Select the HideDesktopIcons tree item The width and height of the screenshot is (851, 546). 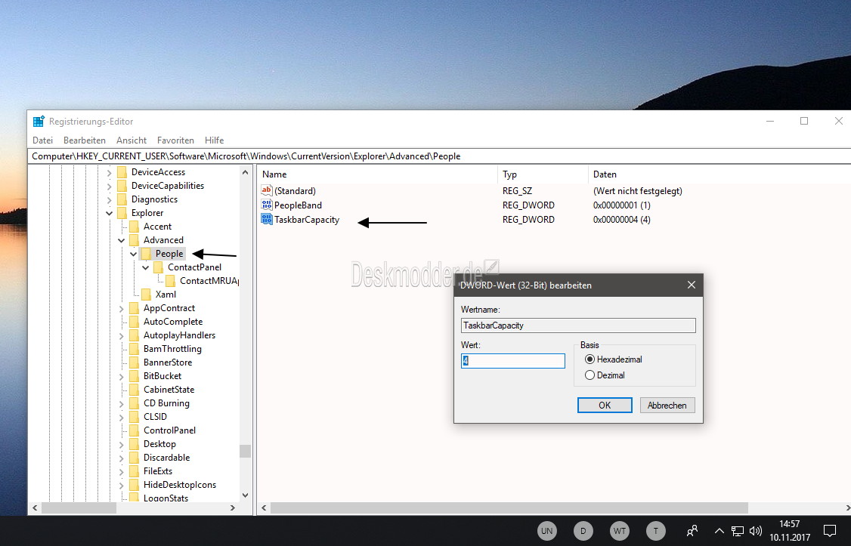pos(180,484)
